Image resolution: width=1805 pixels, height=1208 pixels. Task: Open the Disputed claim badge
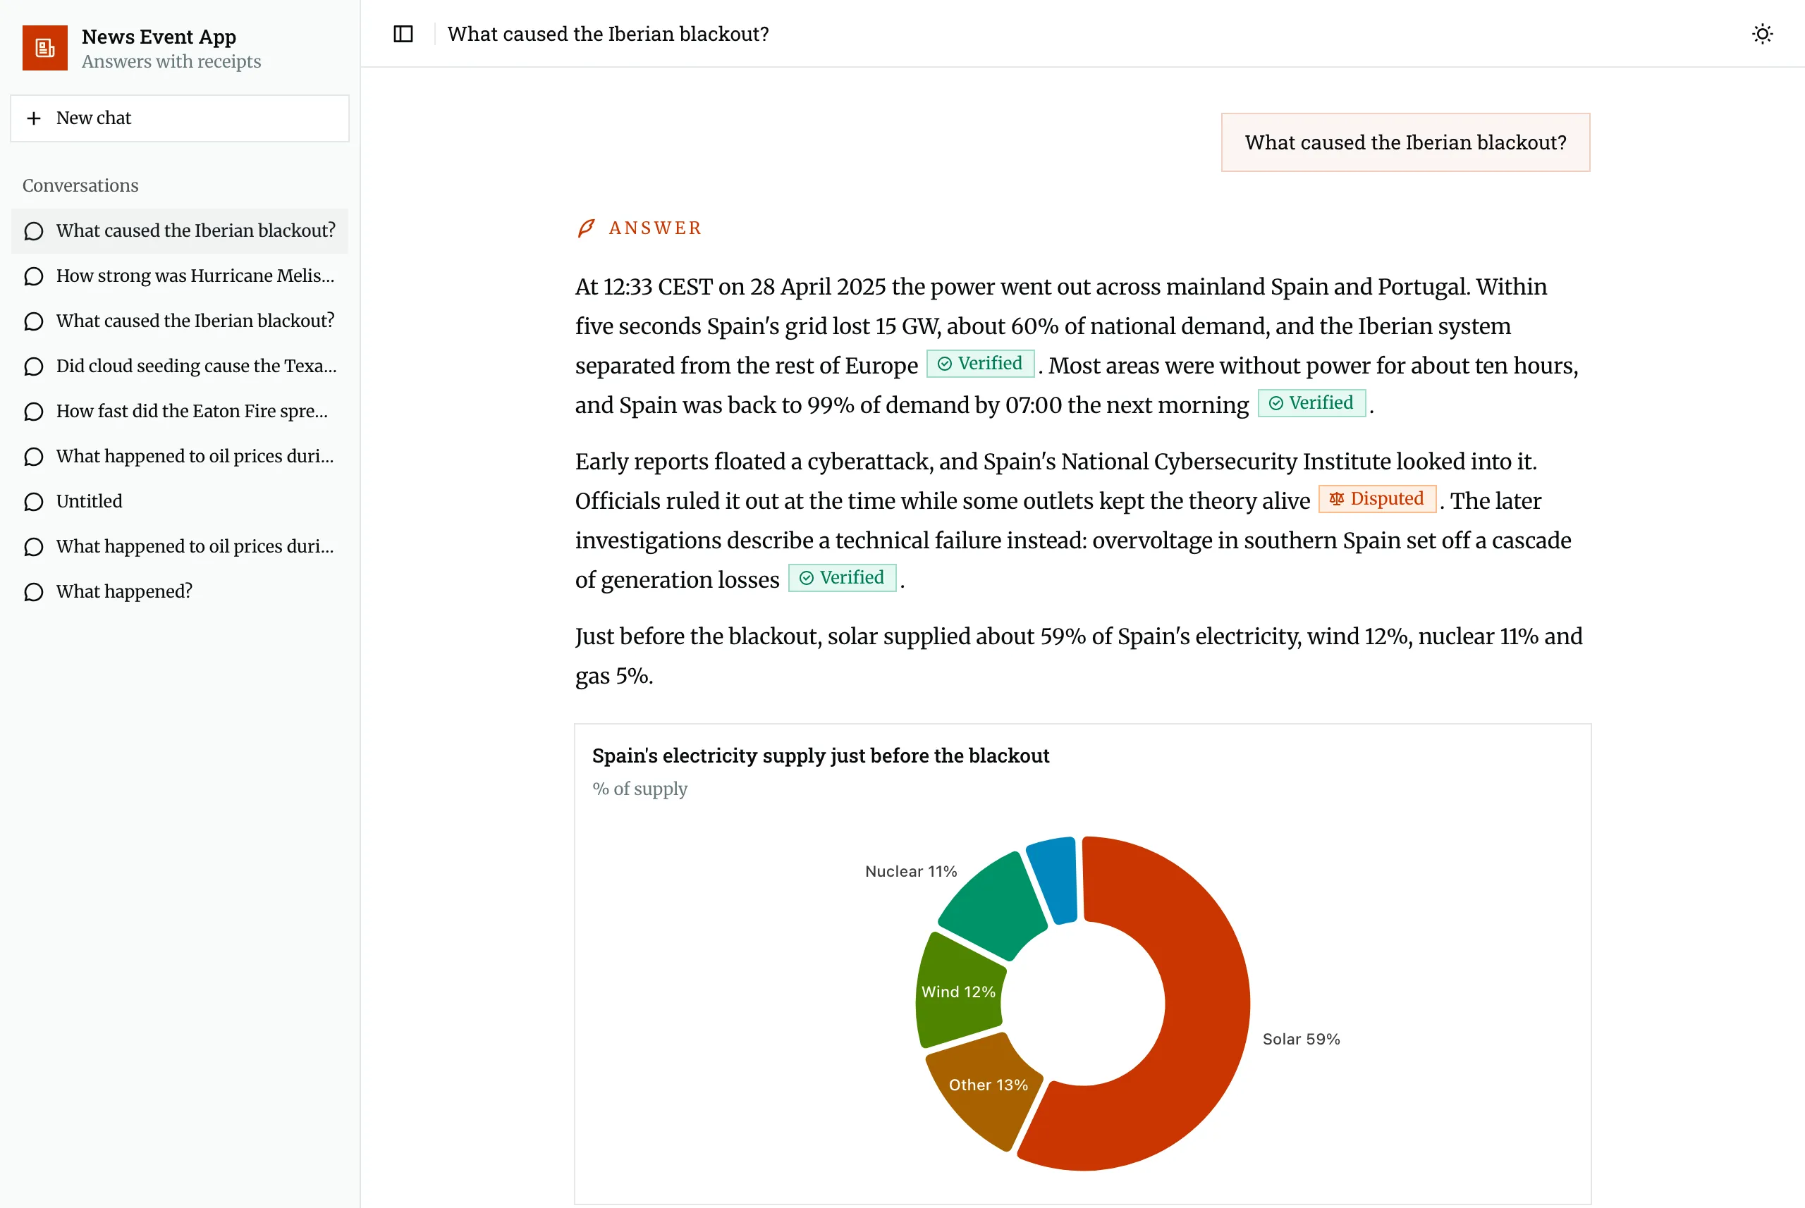pos(1376,498)
